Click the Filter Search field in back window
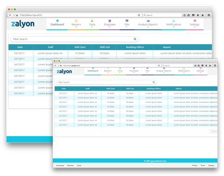This screenshot has height=176, width=224. click(x=75, y=39)
